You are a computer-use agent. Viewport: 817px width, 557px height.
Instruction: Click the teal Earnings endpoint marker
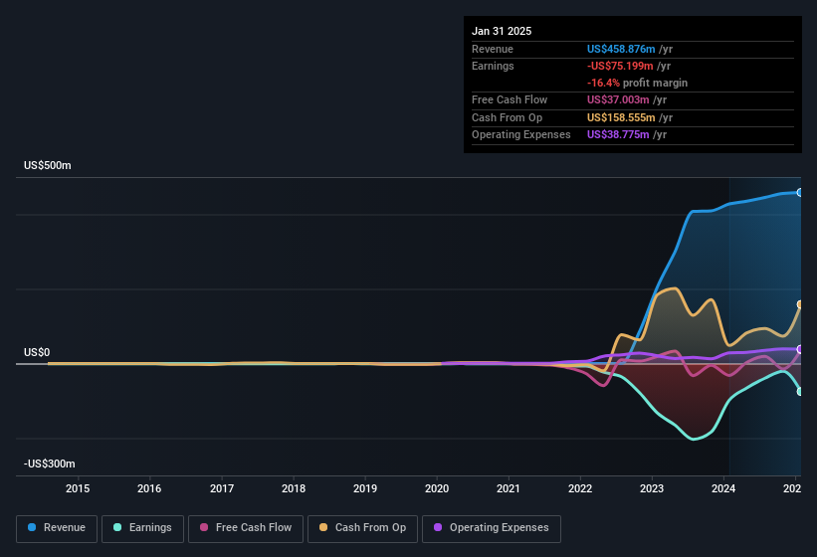coord(800,392)
